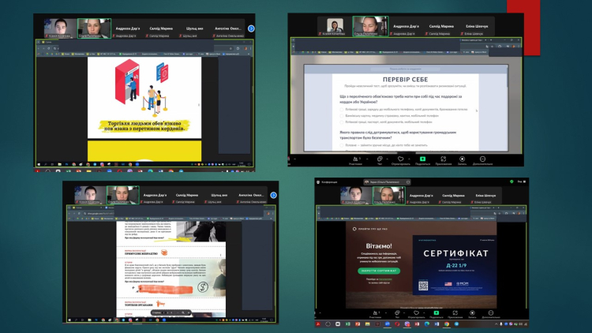Screen dimensions: 592x333
Task: Open Chrome from taskbar in certificate window
Action: pyautogui.click(x=446, y=324)
